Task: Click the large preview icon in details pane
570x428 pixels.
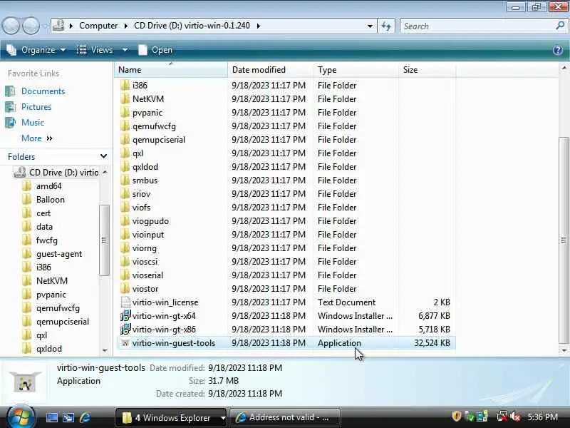Action: point(25,381)
